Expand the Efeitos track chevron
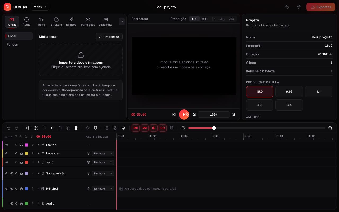Viewport: 339px width, 212px height. 38,145
